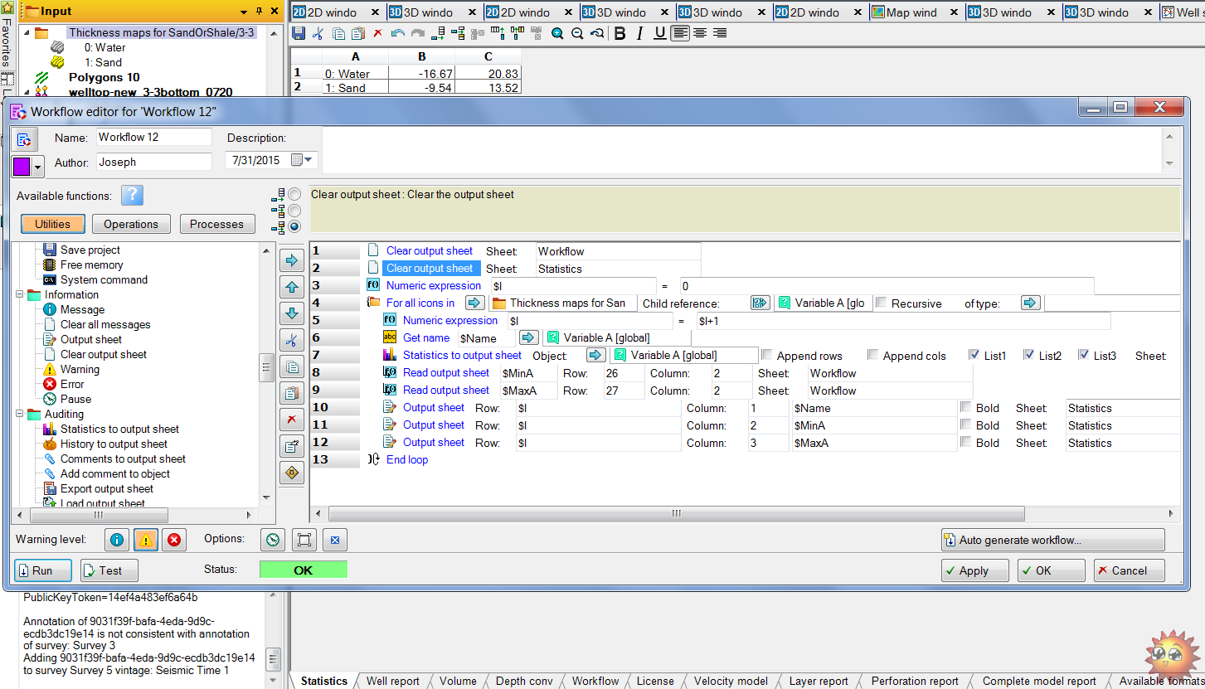Click the purple workflow color swatch
The height and width of the screenshot is (689, 1205).
pos(22,167)
